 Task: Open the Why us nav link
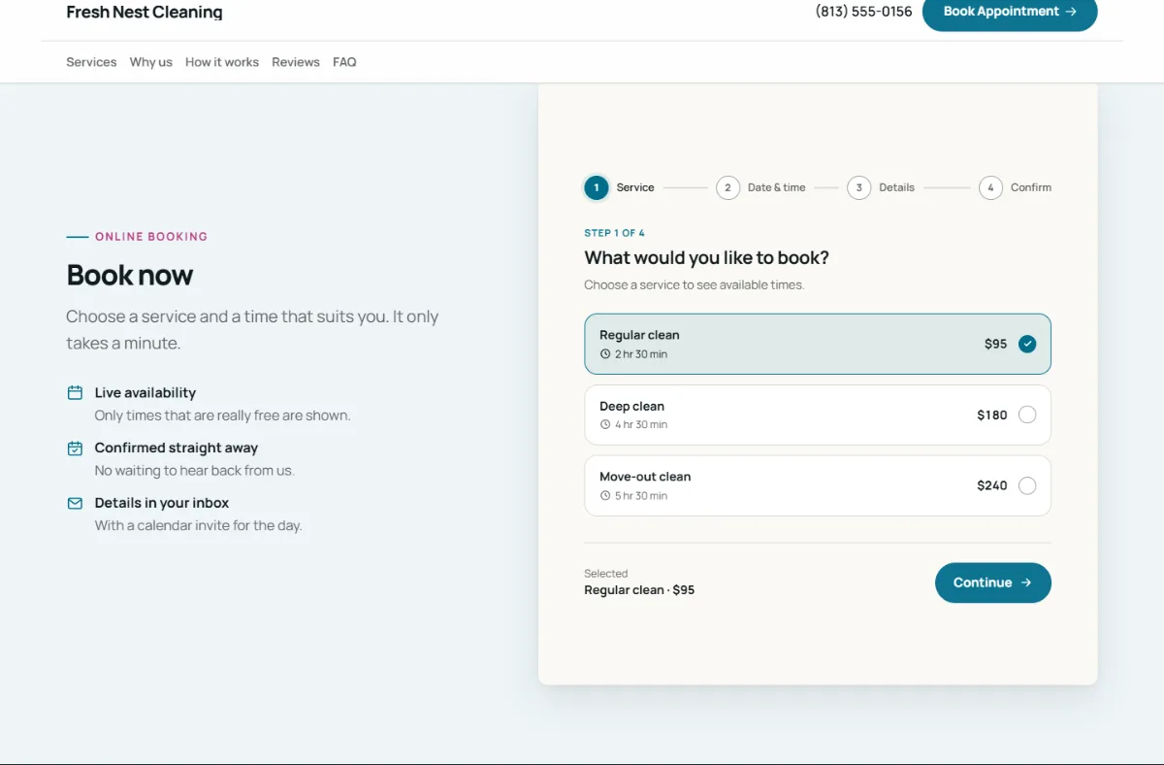coord(150,62)
